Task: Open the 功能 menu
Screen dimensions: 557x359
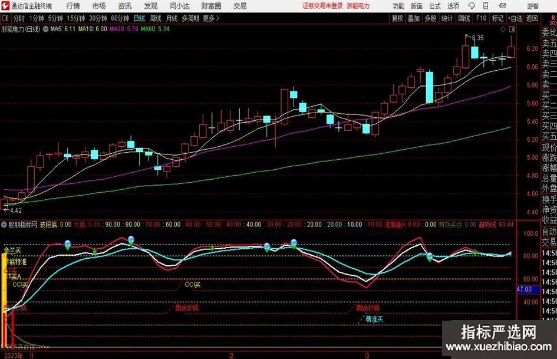Action: pos(398,6)
